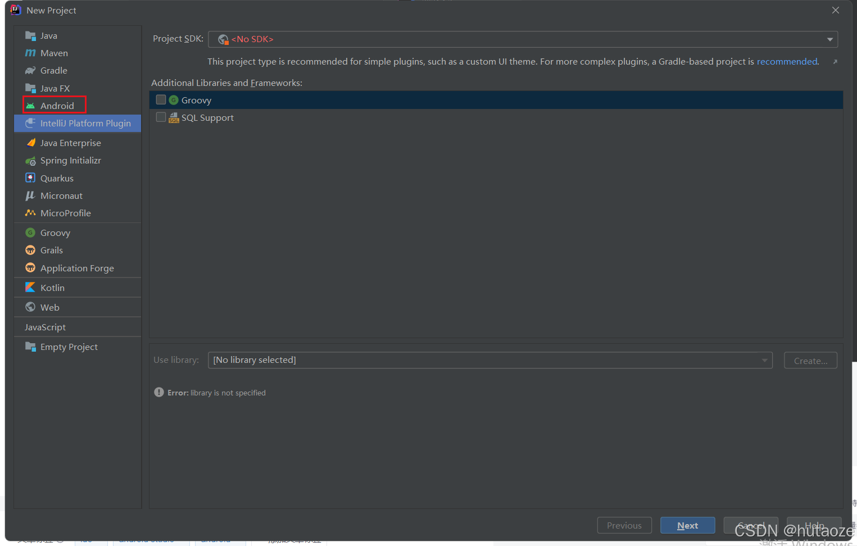Click the Maven 'm' icon
Screen dimensions: 857x546
tap(30, 53)
